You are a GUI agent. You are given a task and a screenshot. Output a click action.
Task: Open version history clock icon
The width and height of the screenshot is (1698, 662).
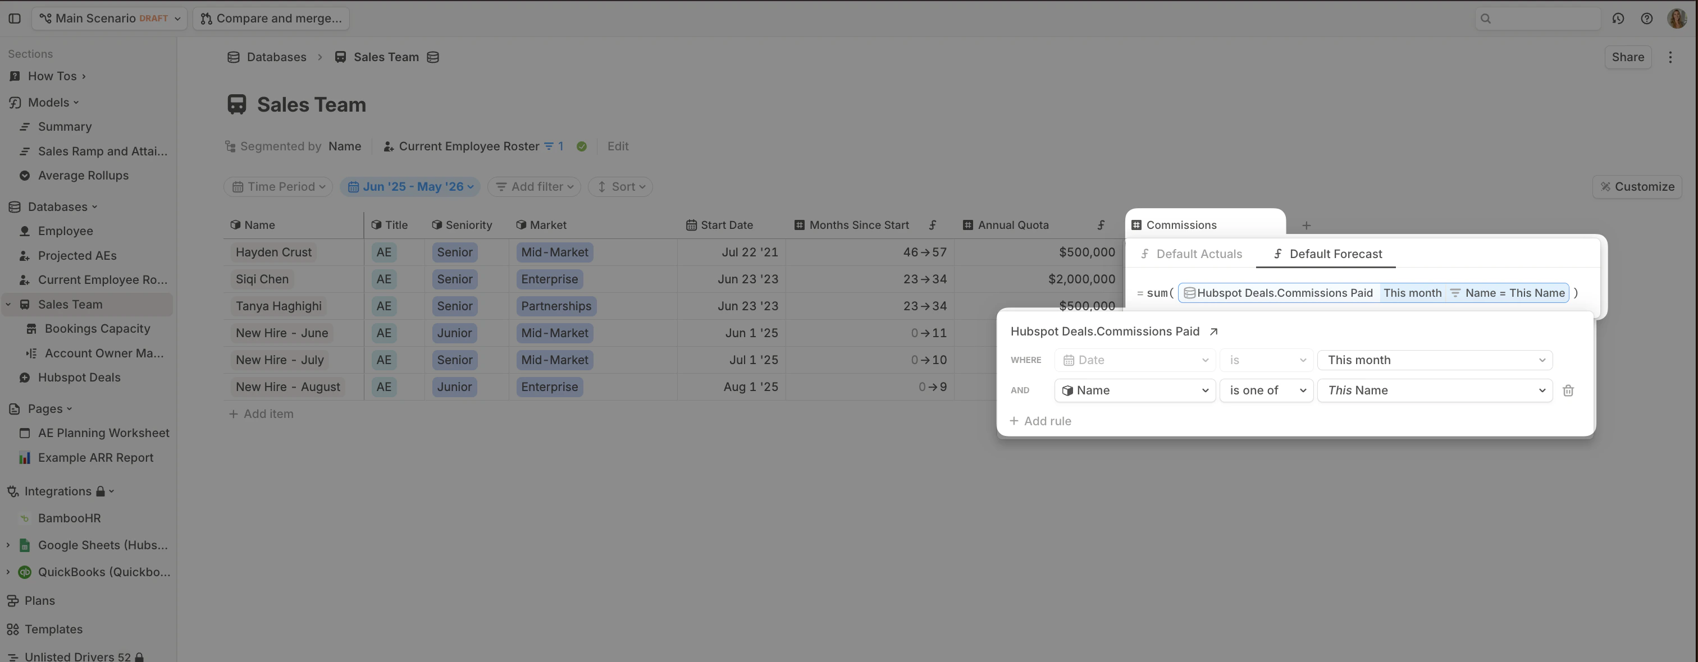click(1618, 19)
